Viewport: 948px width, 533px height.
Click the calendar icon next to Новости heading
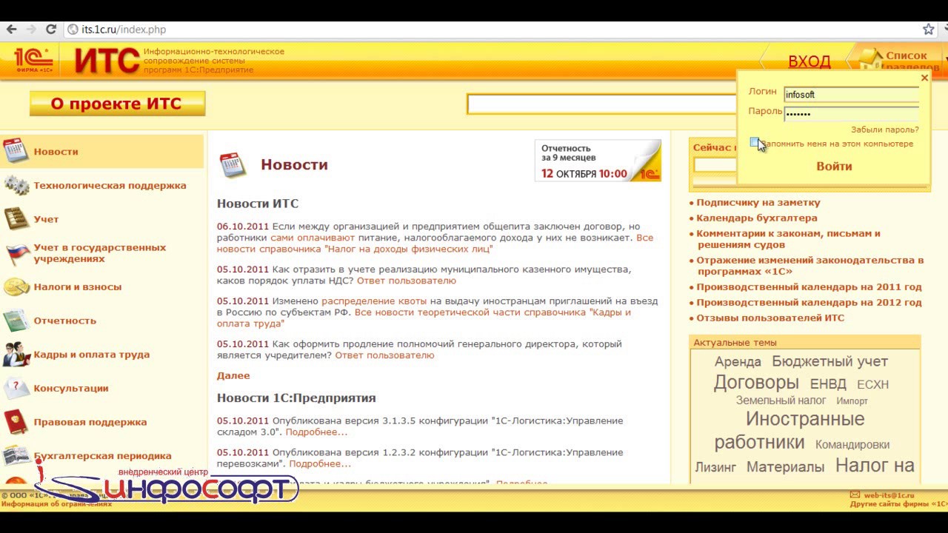point(233,165)
